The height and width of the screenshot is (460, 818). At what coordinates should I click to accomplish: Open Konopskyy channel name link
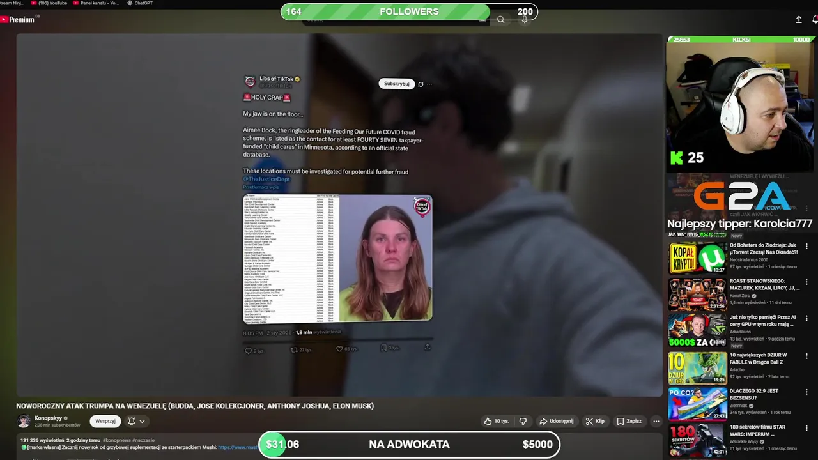pos(48,418)
